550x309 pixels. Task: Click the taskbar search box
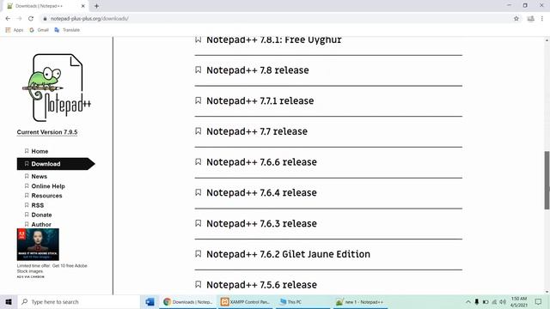coord(78,301)
